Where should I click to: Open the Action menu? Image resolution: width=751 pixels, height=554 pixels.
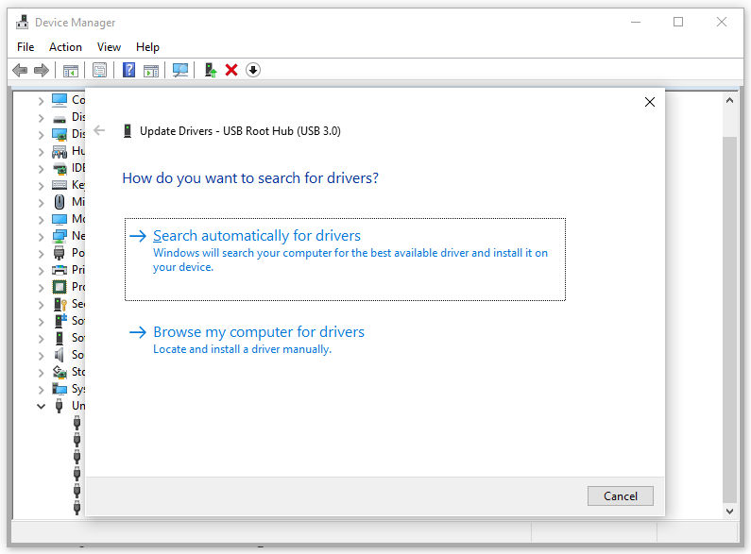point(65,47)
